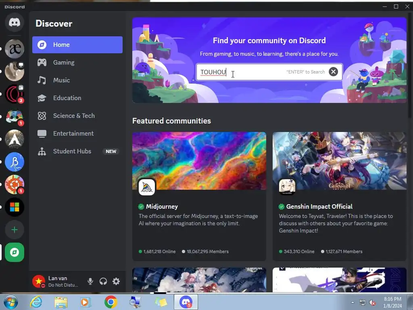
Task: Show hidden system tray icons arrow
Action: click(x=353, y=302)
